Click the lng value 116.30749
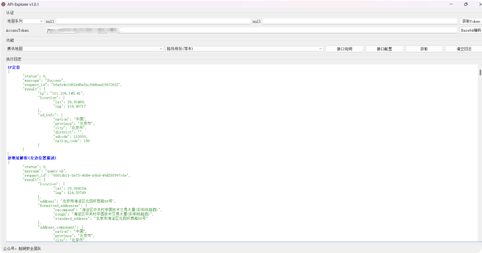 click(76, 192)
